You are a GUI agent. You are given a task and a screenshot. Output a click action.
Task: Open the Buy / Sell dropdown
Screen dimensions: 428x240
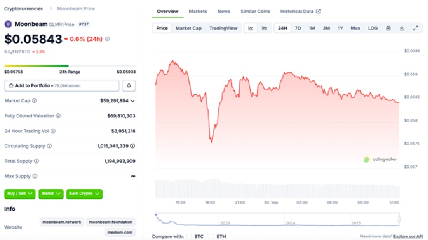point(20,193)
